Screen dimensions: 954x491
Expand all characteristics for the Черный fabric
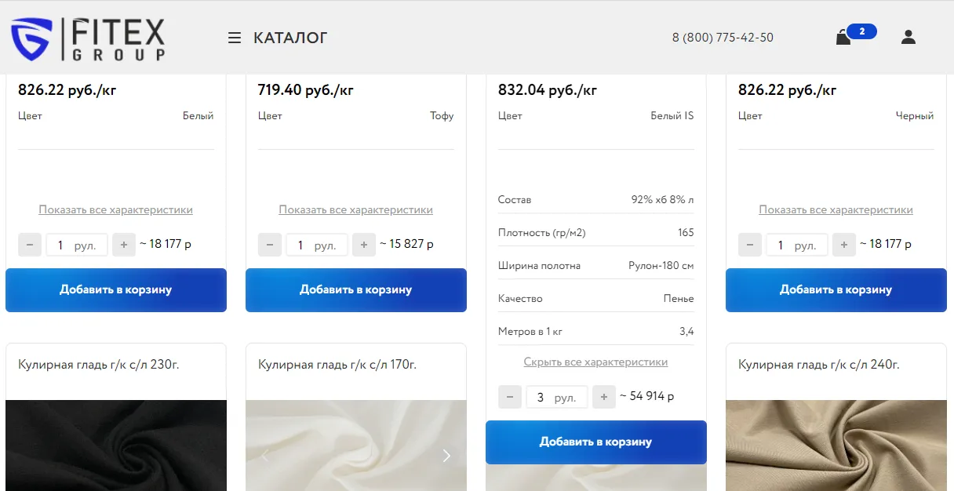click(836, 209)
